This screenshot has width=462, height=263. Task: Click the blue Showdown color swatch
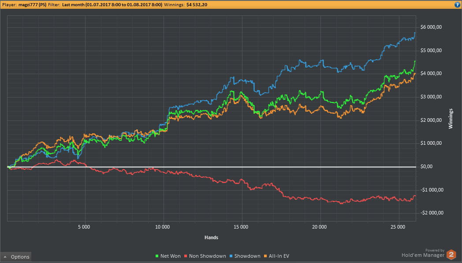pyautogui.click(x=231, y=256)
